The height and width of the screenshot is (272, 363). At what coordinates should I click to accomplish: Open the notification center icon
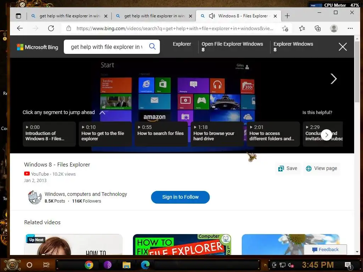tap(348, 265)
